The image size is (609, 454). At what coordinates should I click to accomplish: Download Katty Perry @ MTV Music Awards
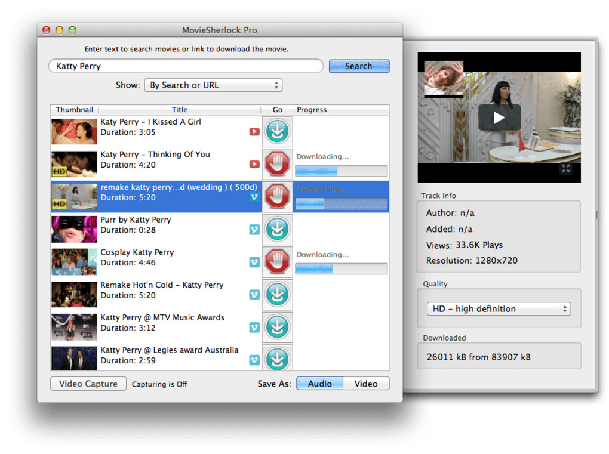(277, 327)
